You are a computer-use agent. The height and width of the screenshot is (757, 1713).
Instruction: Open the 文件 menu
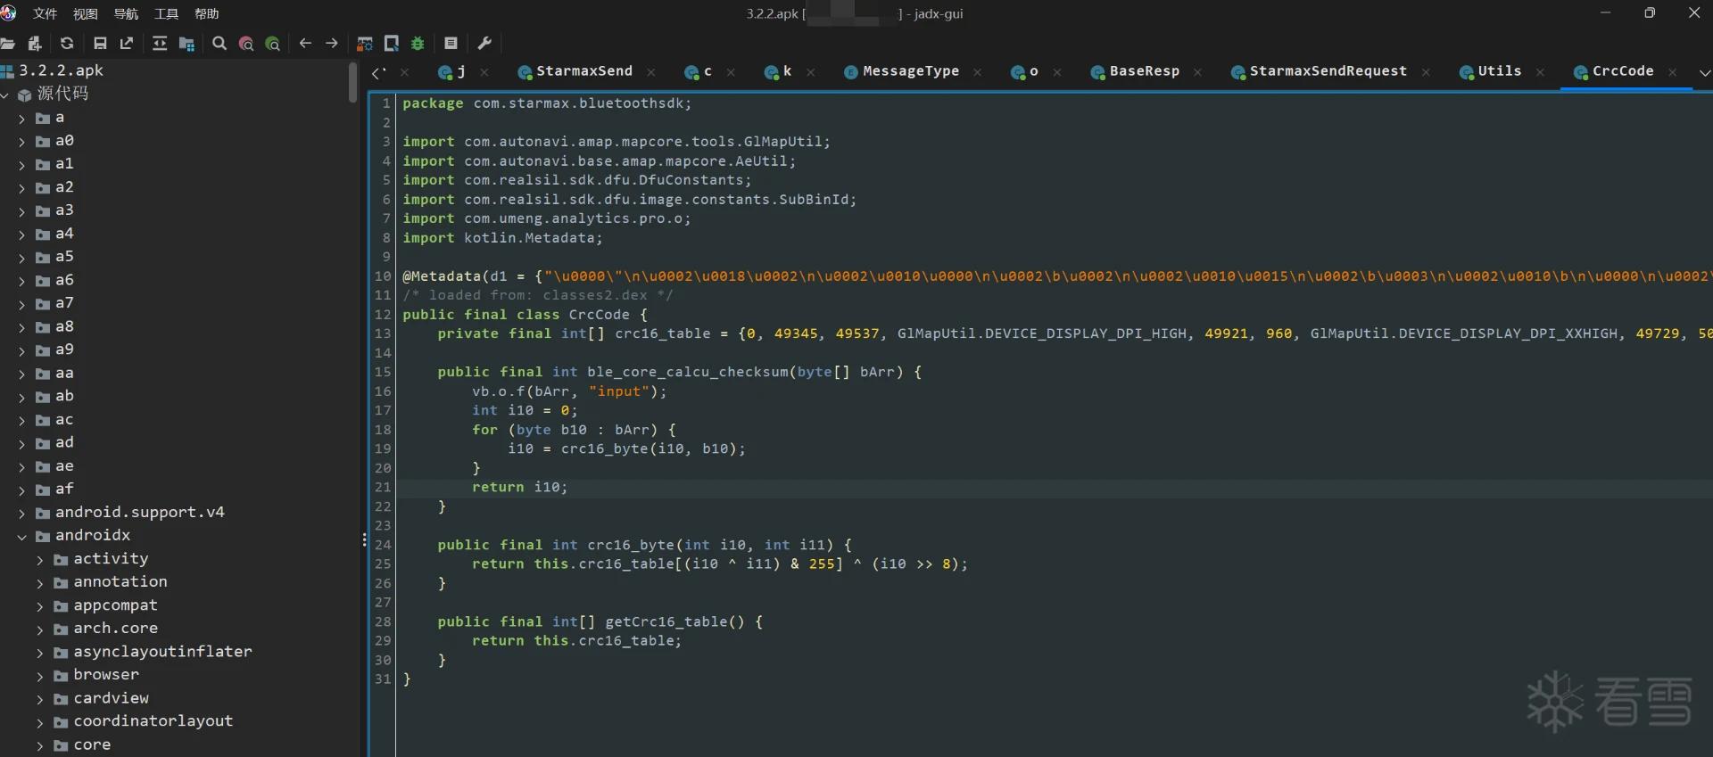point(45,13)
